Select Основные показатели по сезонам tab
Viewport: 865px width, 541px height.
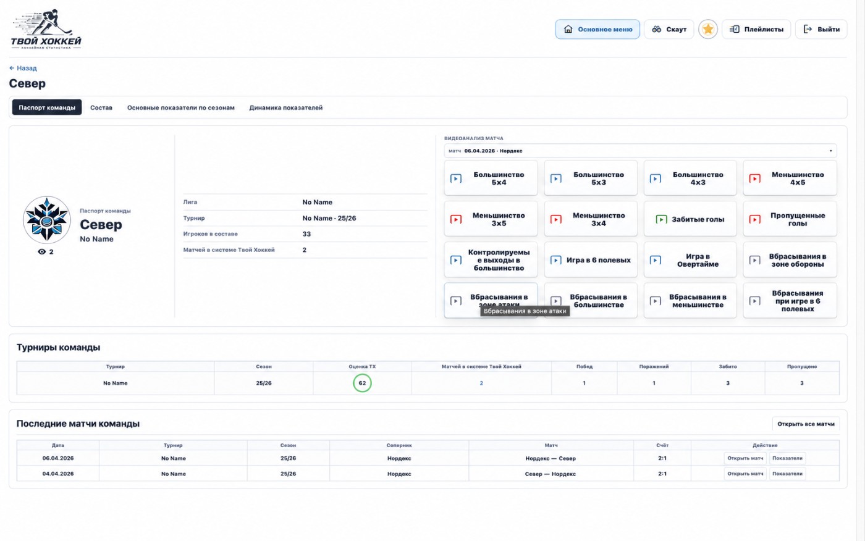pyautogui.click(x=181, y=107)
